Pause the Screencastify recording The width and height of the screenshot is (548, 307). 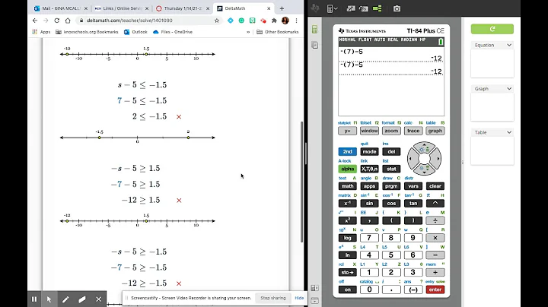[x=34, y=299]
